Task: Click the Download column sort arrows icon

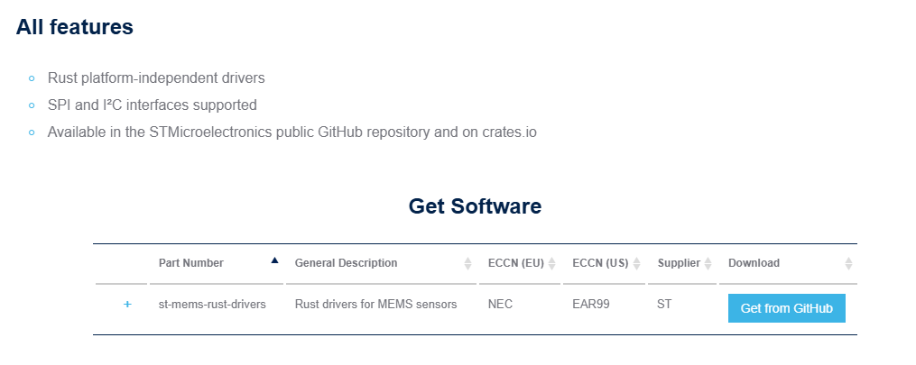Action: (x=848, y=263)
